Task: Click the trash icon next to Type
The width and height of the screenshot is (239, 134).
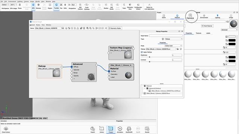Action: [163, 39]
